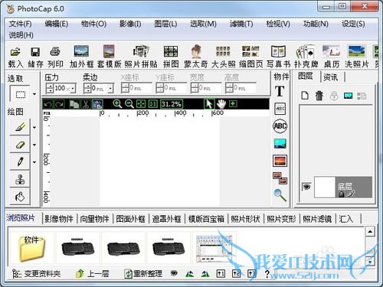The image size is (383, 287).
Task: Select the eraser tool
Action: (20, 145)
